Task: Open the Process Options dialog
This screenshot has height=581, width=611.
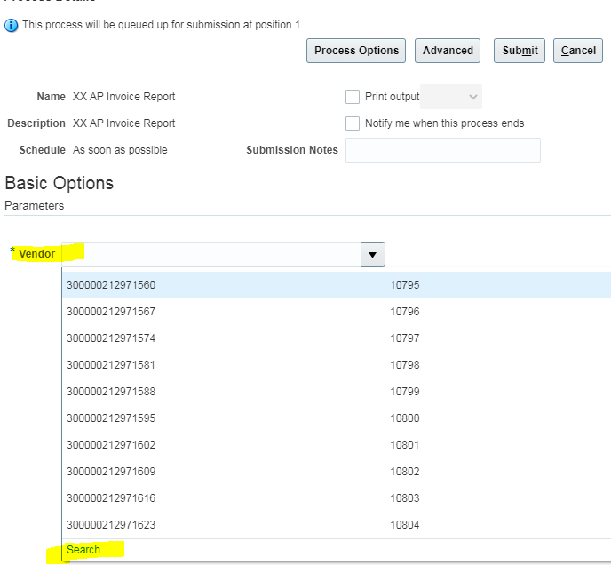Action: 356,51
